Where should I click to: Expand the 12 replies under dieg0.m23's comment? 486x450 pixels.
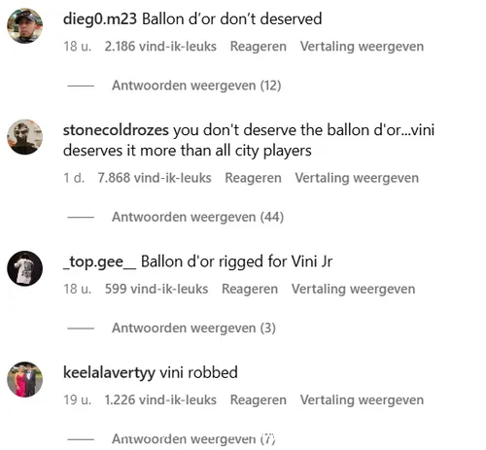click(196, 86)
